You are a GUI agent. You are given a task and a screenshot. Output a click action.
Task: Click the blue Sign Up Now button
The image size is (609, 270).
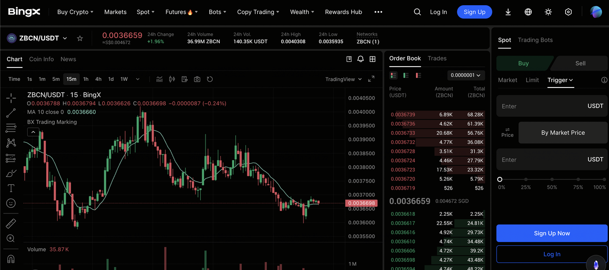551,233
